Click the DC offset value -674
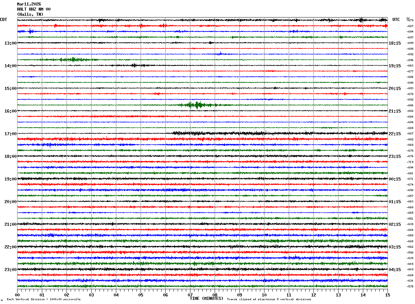Screen dimensions: 415x304 410,185
